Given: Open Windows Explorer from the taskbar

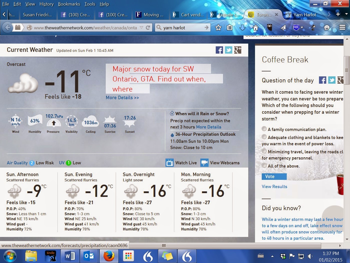Looking at the screenshot, I should pos(31,256).
